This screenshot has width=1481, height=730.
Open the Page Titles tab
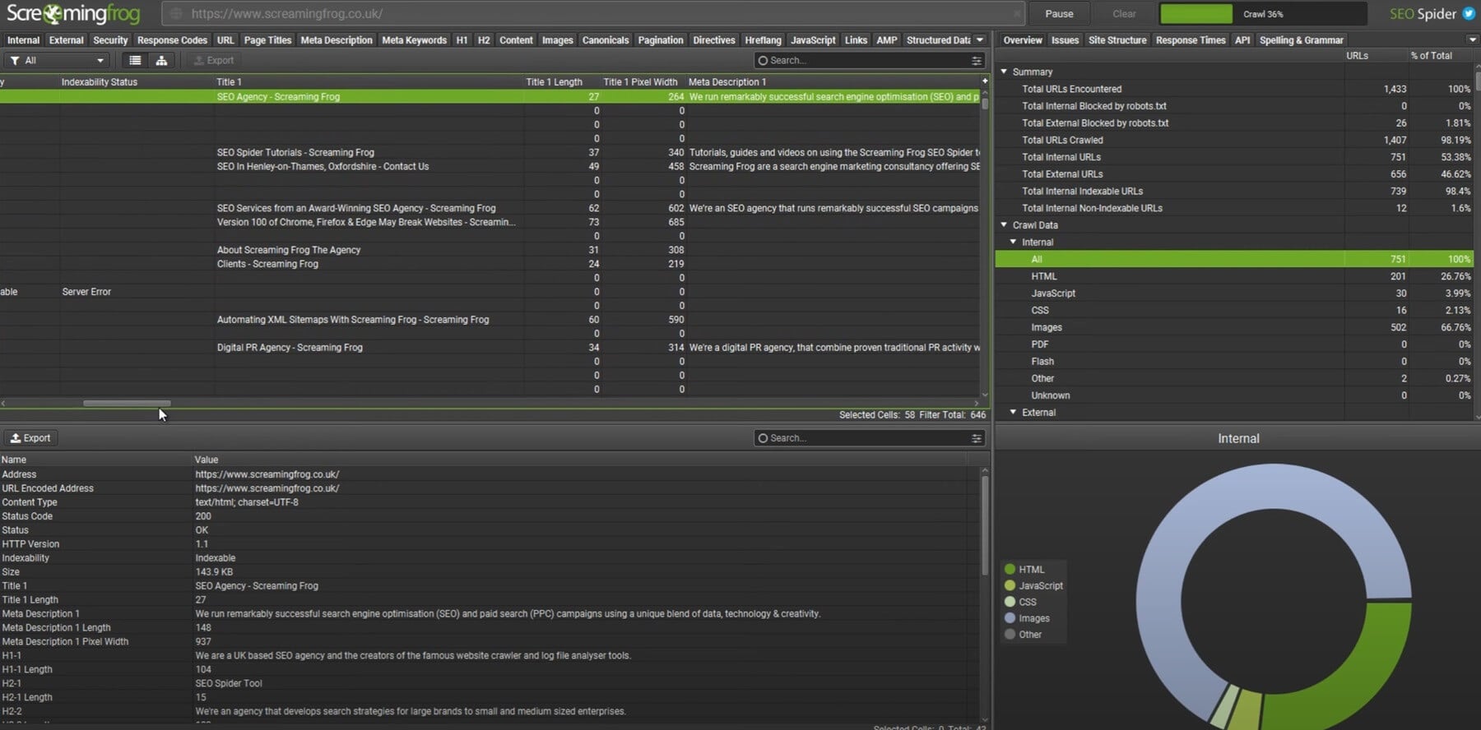point(267,39)
